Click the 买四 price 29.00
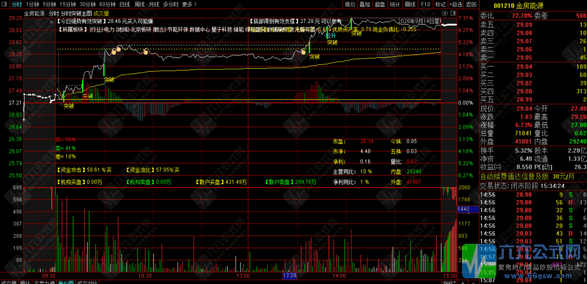This screenshot has width=587, height=284. [524, 91]
